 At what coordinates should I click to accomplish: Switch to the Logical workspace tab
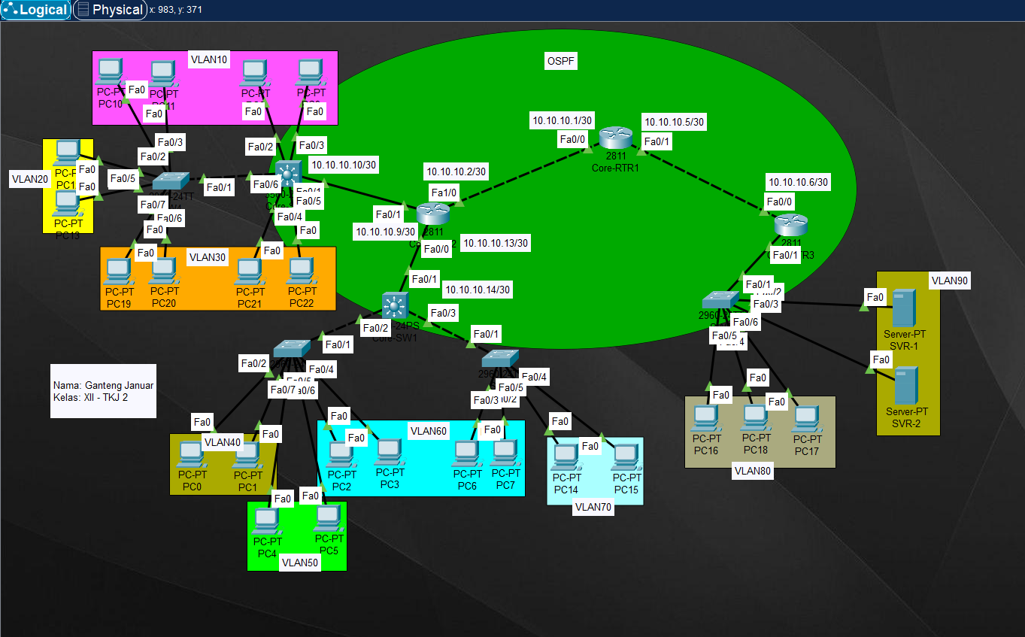[36, 10]
